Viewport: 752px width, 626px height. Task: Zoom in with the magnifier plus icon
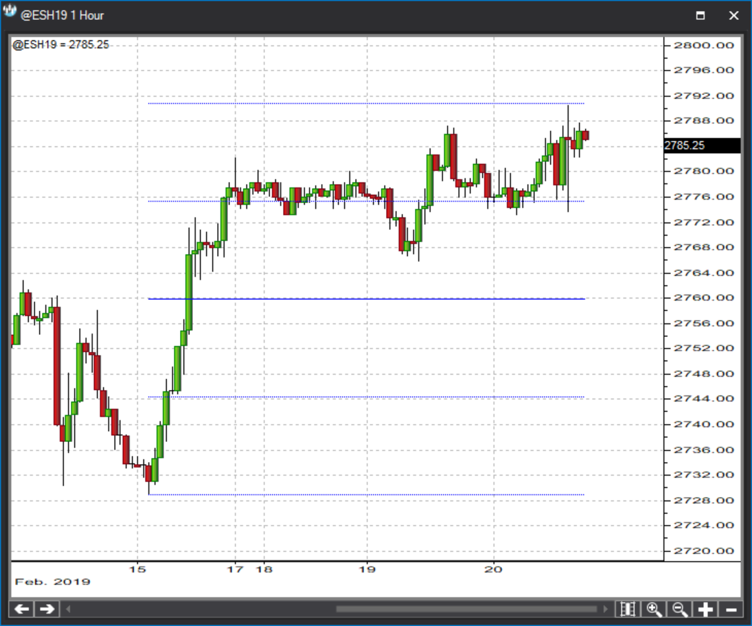[x=654, y=610]
